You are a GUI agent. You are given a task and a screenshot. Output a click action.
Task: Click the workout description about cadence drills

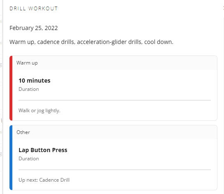pyautogui.click(x=91, y=42)
